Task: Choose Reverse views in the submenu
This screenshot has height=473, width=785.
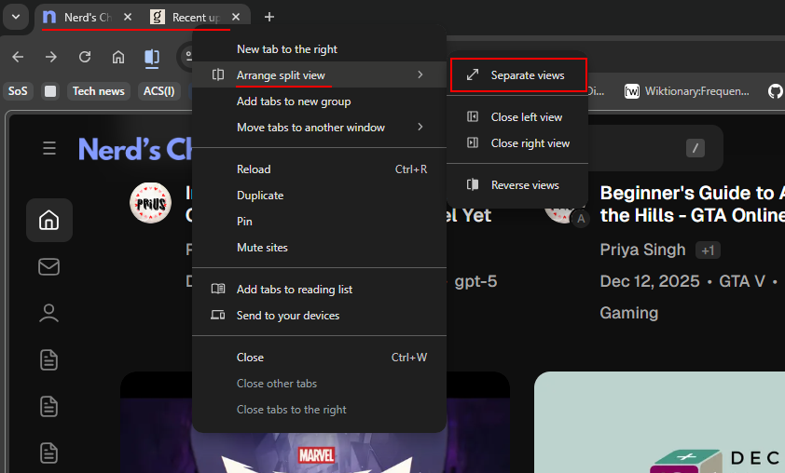Action: [x=525, y=185]
